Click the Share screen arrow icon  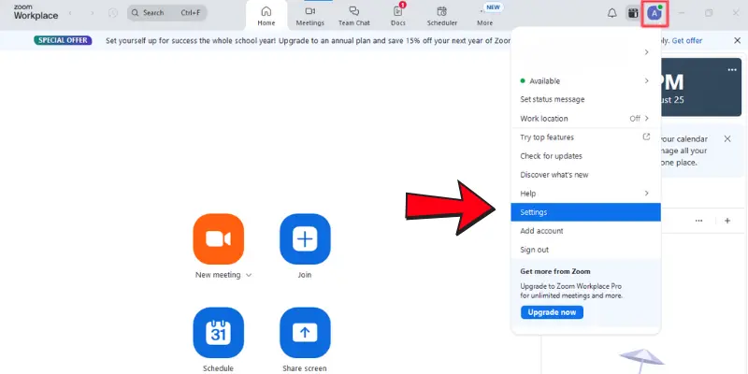tap(305, 333)
